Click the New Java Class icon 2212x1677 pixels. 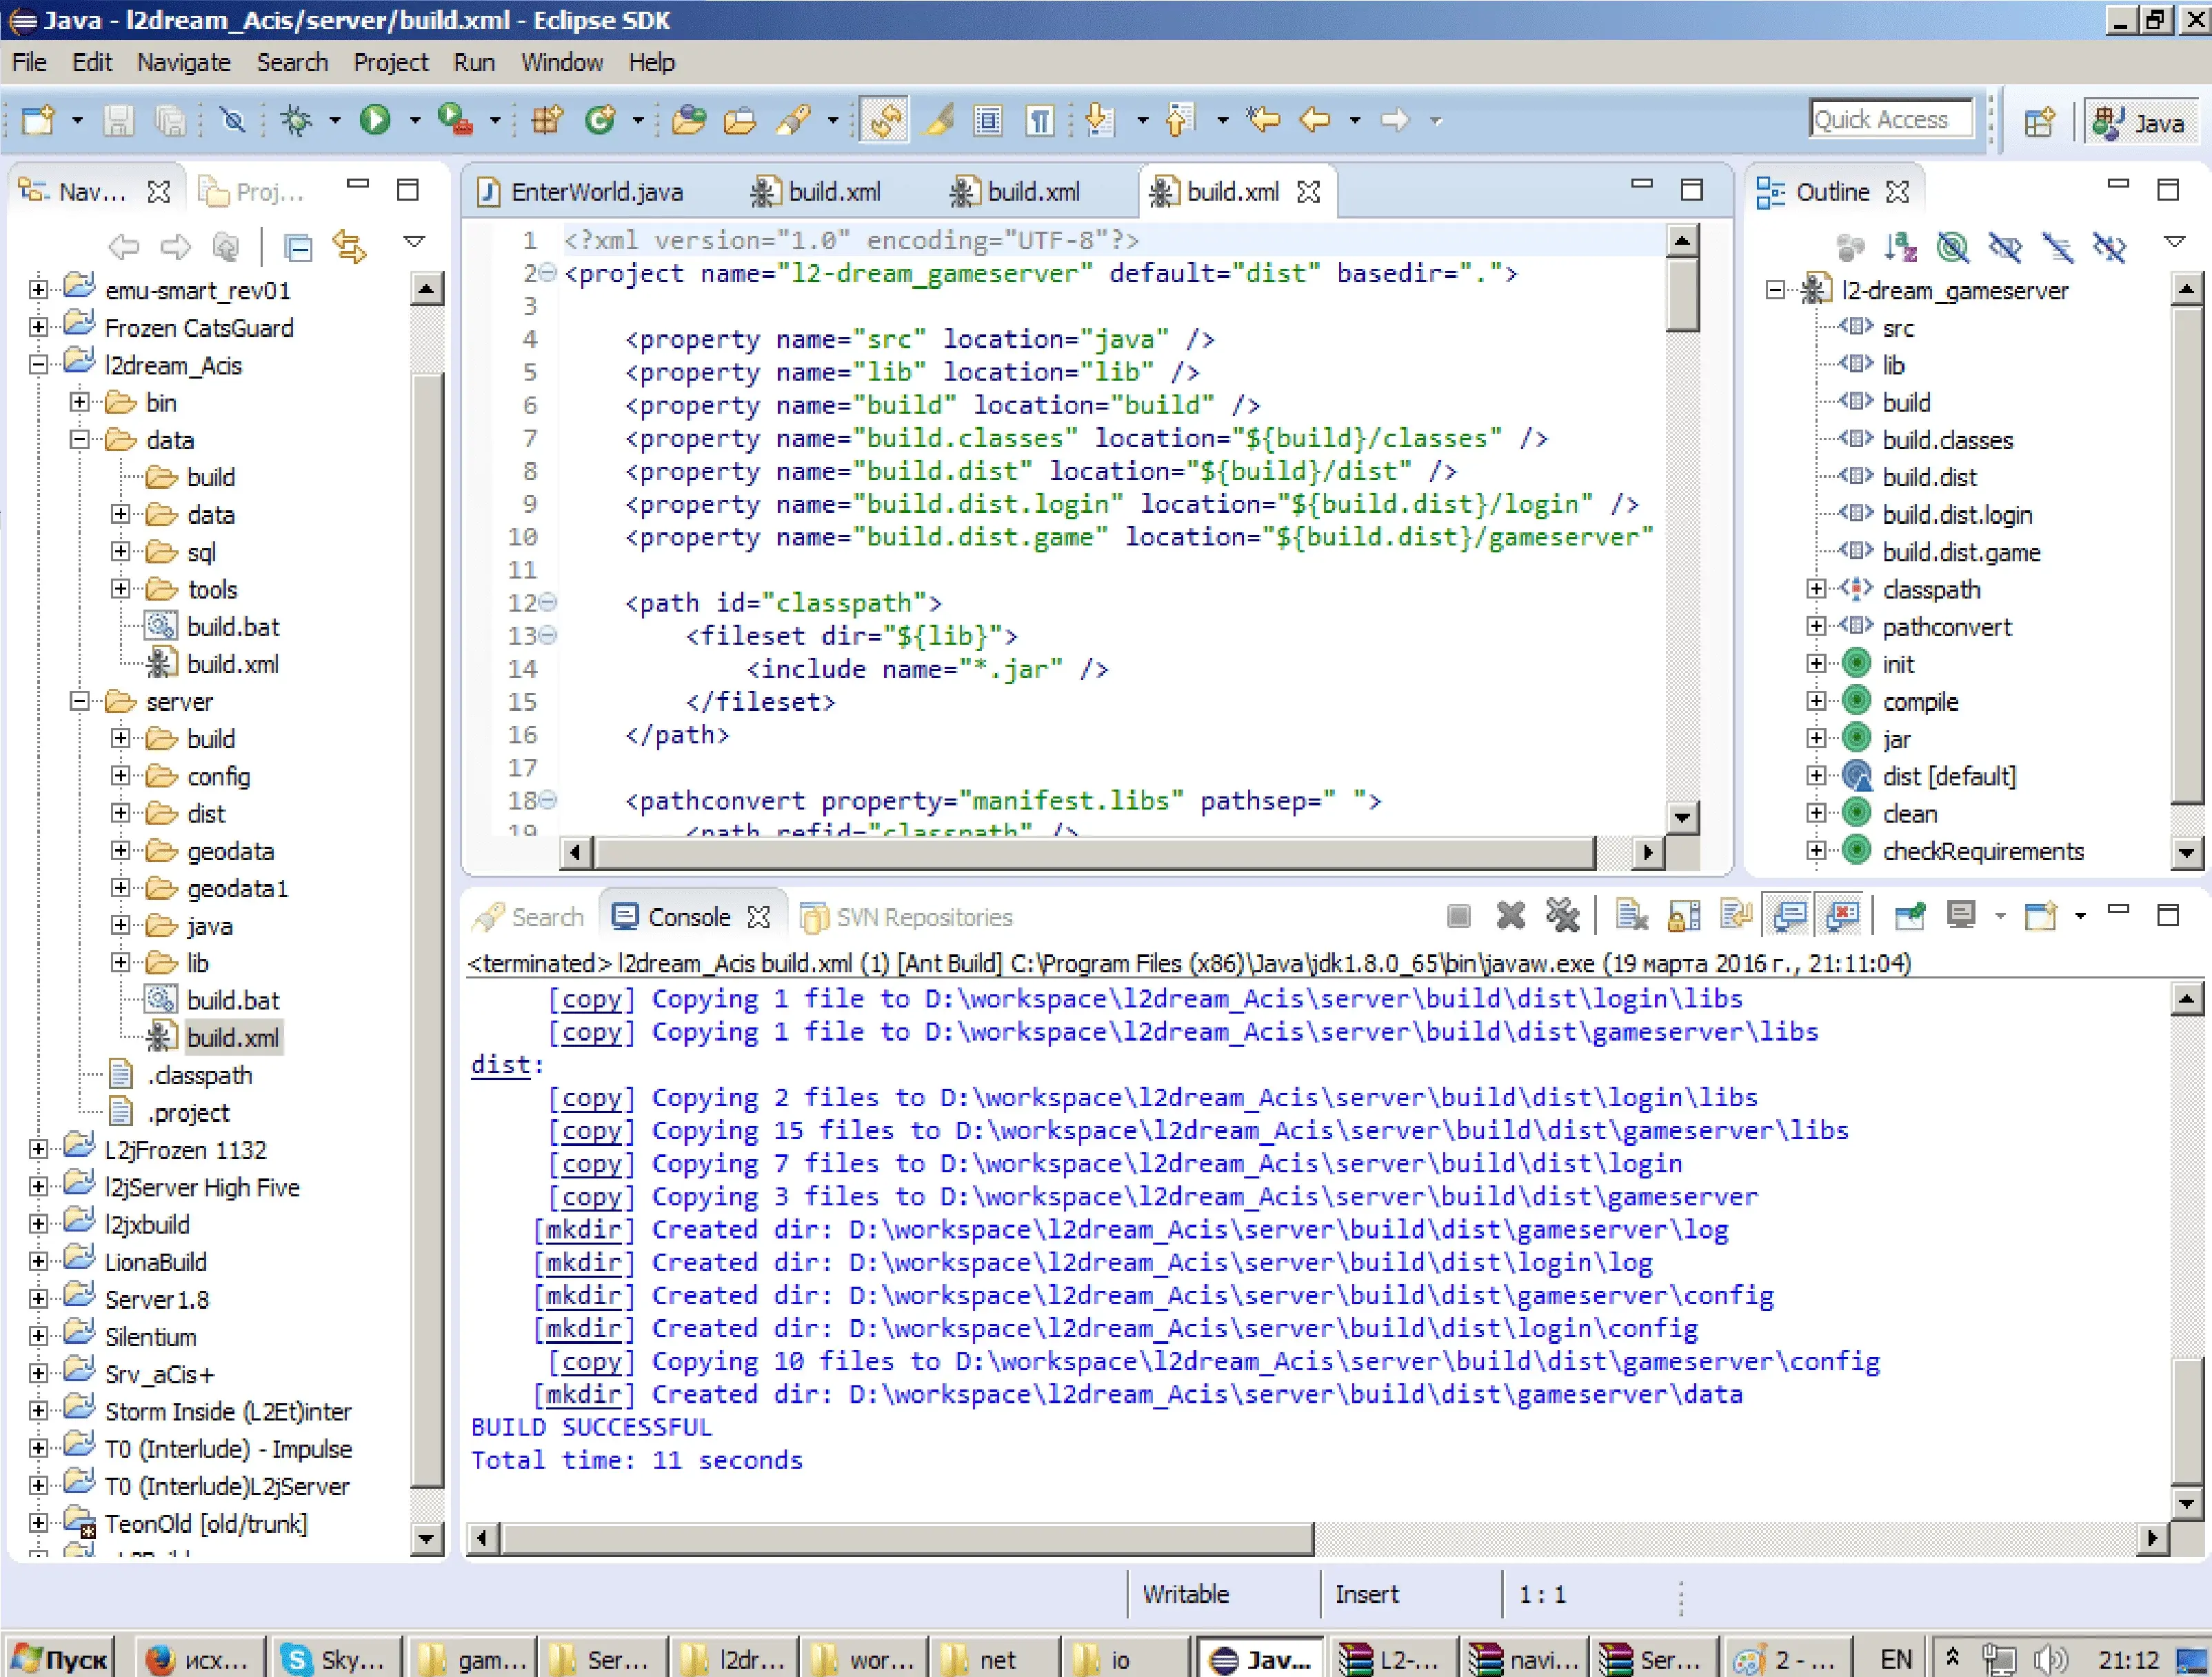click(600, 120)
